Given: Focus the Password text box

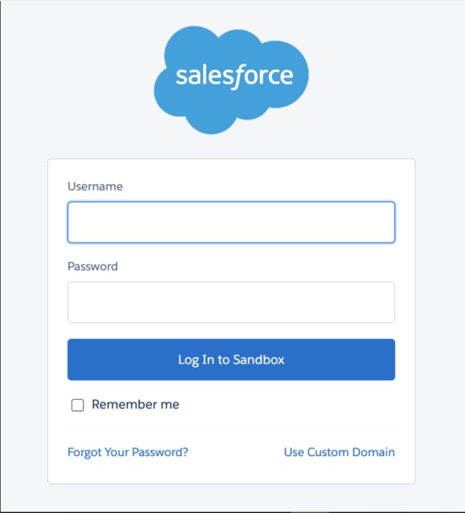Looking at the screenshot, I should (231, 302).
